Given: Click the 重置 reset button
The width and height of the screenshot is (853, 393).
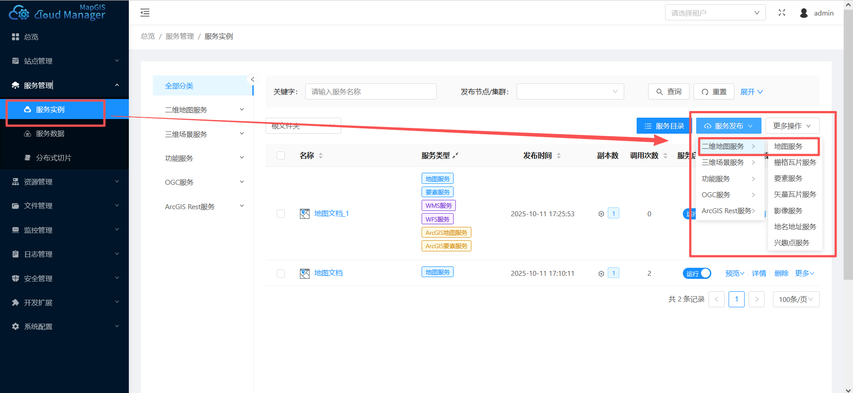Looking at the screenshot, I should 713,91.
